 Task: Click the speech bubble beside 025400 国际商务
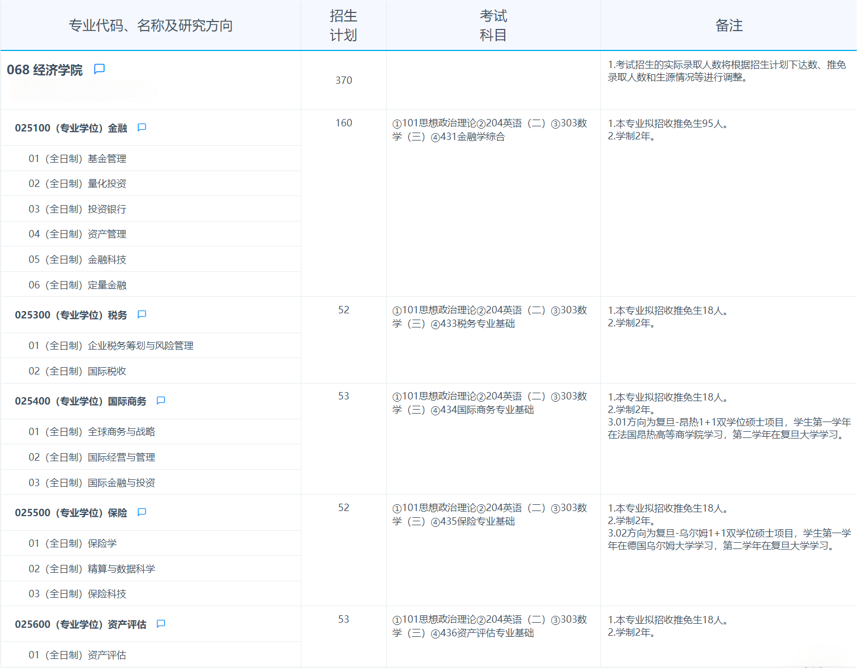(160, 401)
